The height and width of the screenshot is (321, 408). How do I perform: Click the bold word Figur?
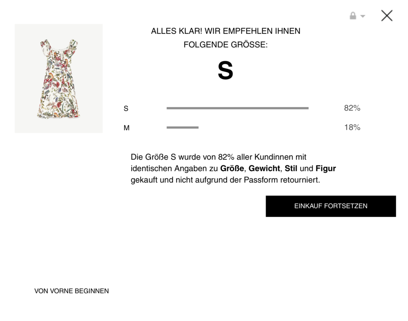[326, 168]
